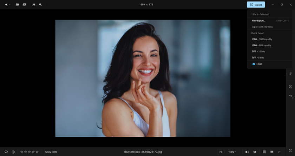Open the 113% zoom level dropdown

point(232,152)
